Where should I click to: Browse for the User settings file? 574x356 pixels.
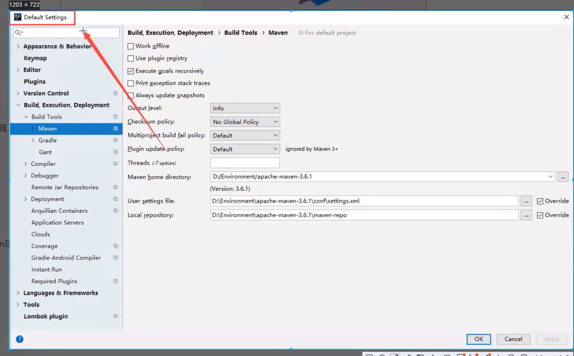(526, 201)
